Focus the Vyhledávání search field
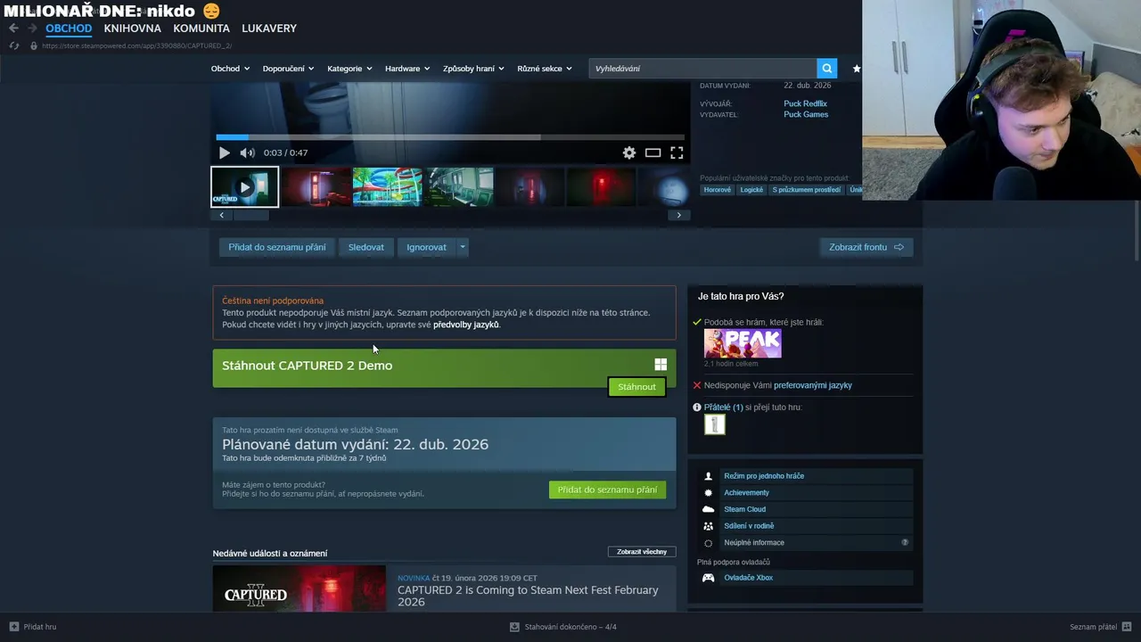This screenshot has width=1141, height=642. (702, 69)
